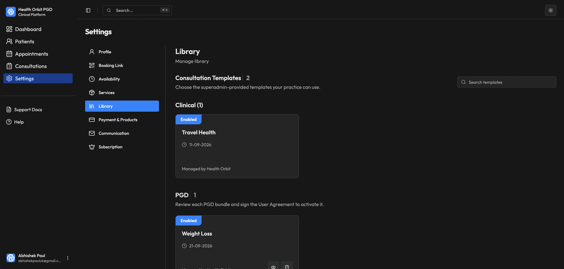Open the Subscription settings tab
Screen dimensions: 564x269
[x=122, y=147]
